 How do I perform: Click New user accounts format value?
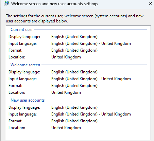click(74, 121)
